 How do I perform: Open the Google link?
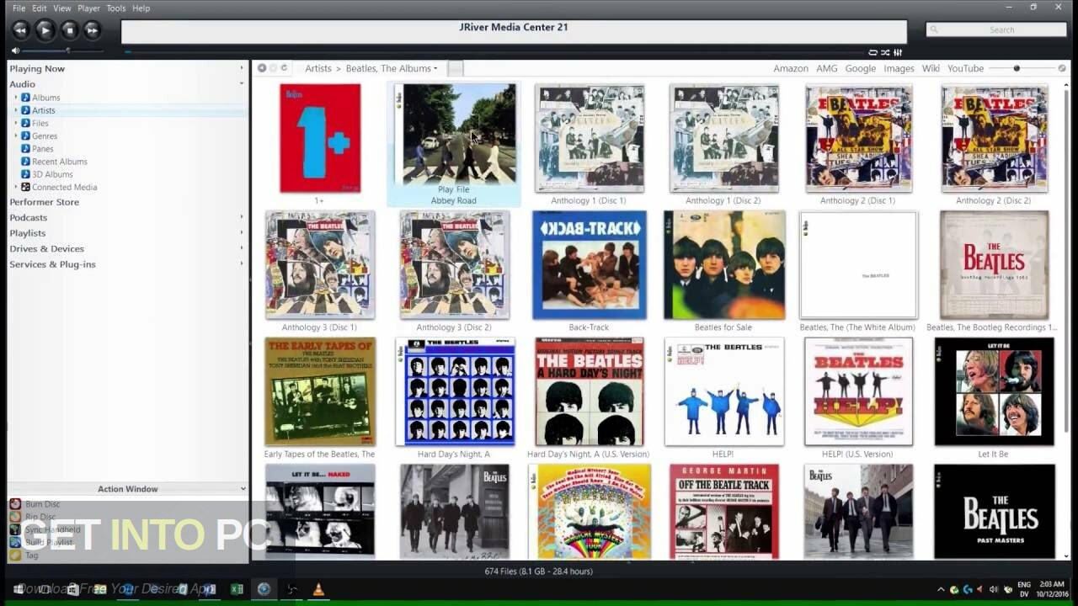(x=861, y=68)
